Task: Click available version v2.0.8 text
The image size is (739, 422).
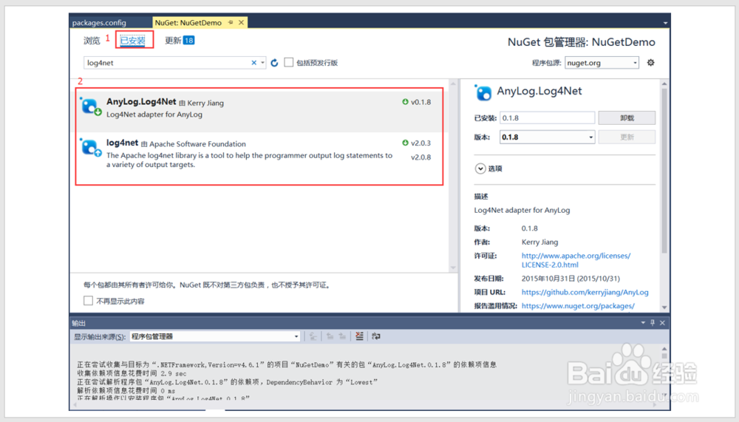Action: [x=421, y=157]
